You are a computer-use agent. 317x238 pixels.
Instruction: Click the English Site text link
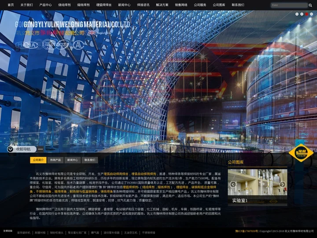(104, 33)
